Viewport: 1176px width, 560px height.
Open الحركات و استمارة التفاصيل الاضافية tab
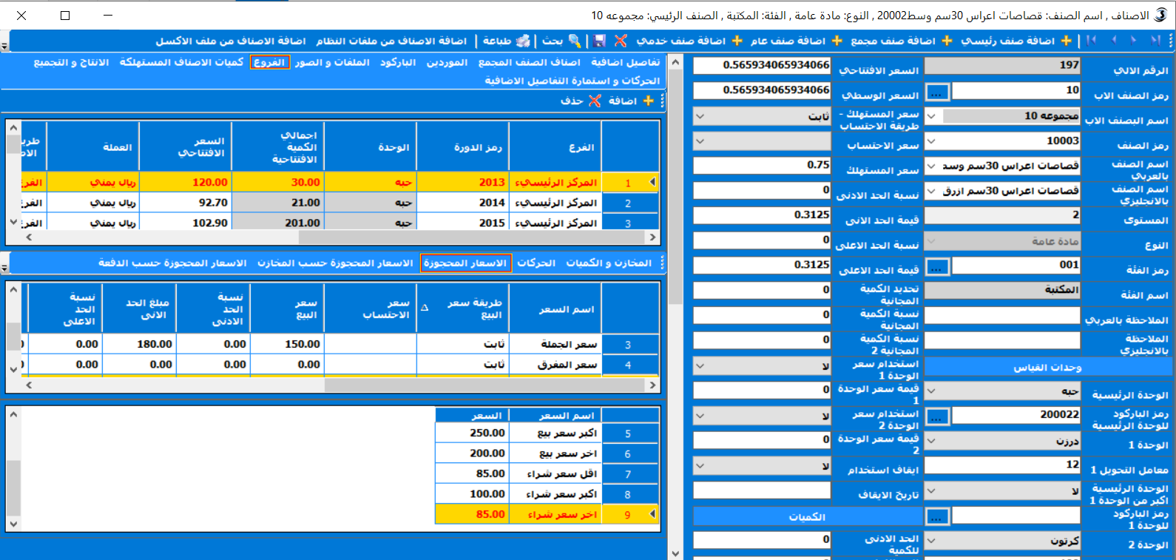pos(572,80)
